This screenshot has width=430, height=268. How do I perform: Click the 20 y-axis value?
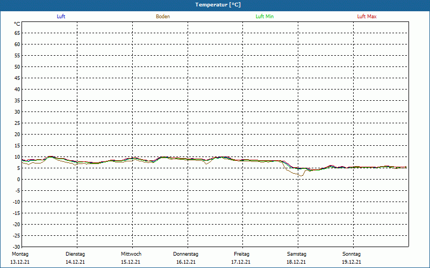(x=17, y=135)
